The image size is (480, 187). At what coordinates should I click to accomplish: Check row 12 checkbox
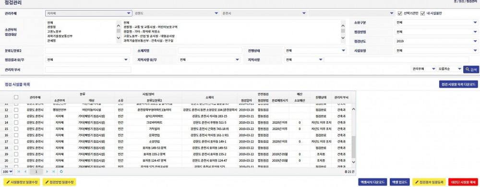[x=16, y=110]
